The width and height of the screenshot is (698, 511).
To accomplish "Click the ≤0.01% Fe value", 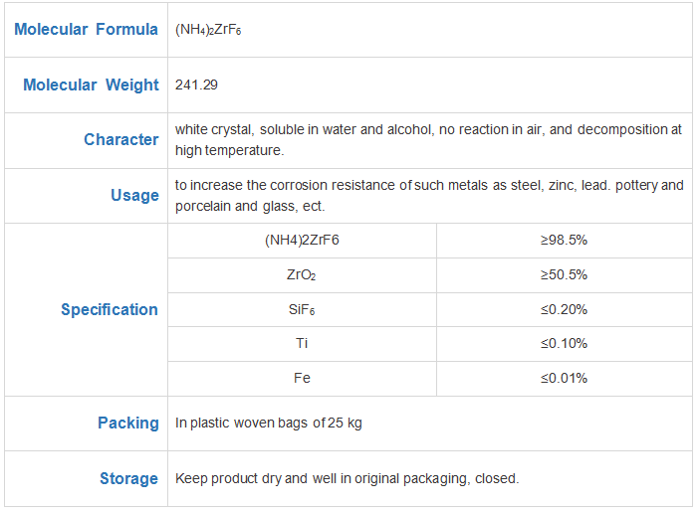I will click(564, 378).
